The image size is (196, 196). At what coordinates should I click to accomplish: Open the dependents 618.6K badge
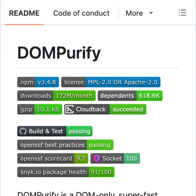click(x=130, y=96)
